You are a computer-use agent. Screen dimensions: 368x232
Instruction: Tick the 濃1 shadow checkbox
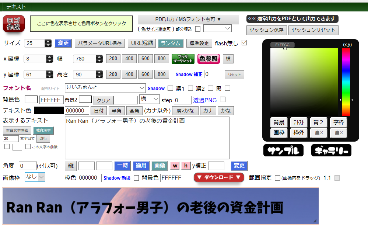[x=190, y=88]
